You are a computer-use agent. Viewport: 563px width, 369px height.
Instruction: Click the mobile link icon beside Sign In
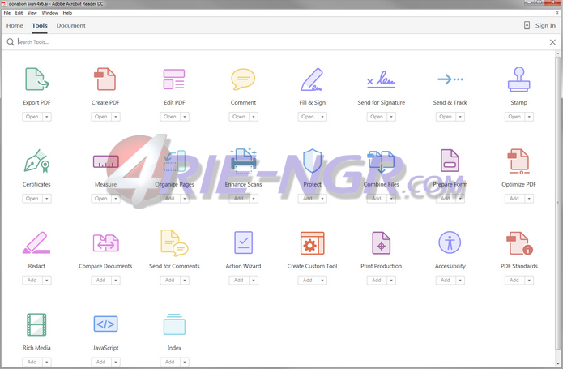527,25
